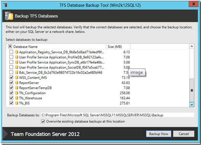Click the 43.63 size value

point(126,83)
